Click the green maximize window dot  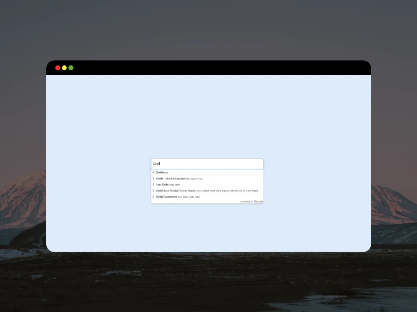(x=71, y=68)
